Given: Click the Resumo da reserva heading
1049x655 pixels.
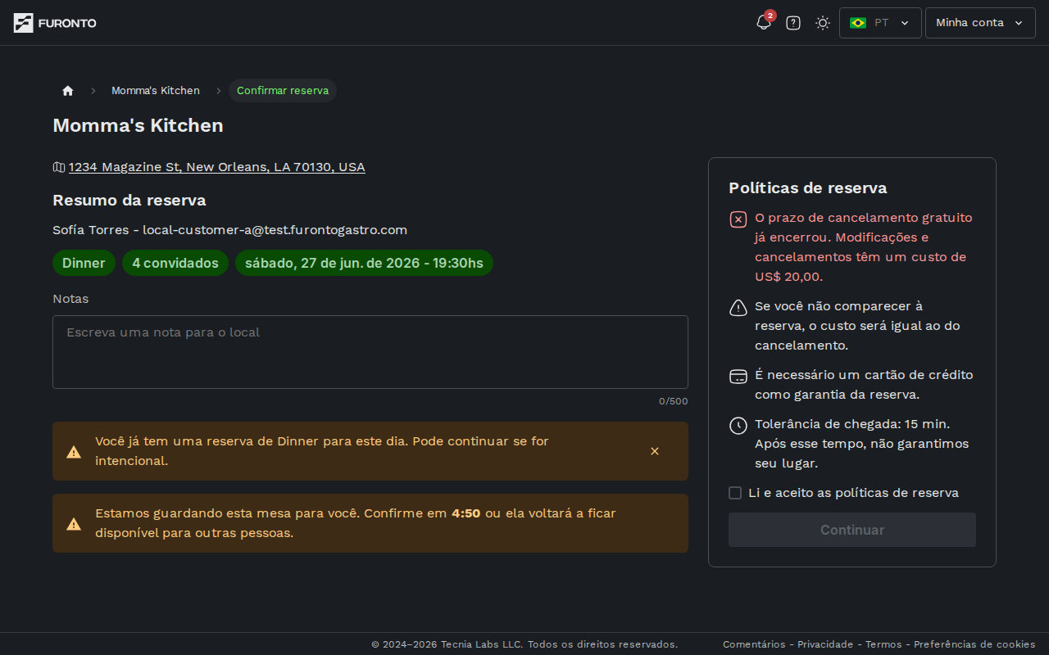Looking at the screenshot, I should tap(129, 201).
